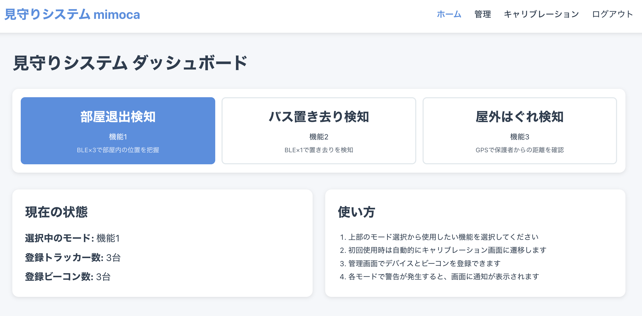Go to the ホーム navigation item
The image size is (642, 316).
(x=449, y=14)
